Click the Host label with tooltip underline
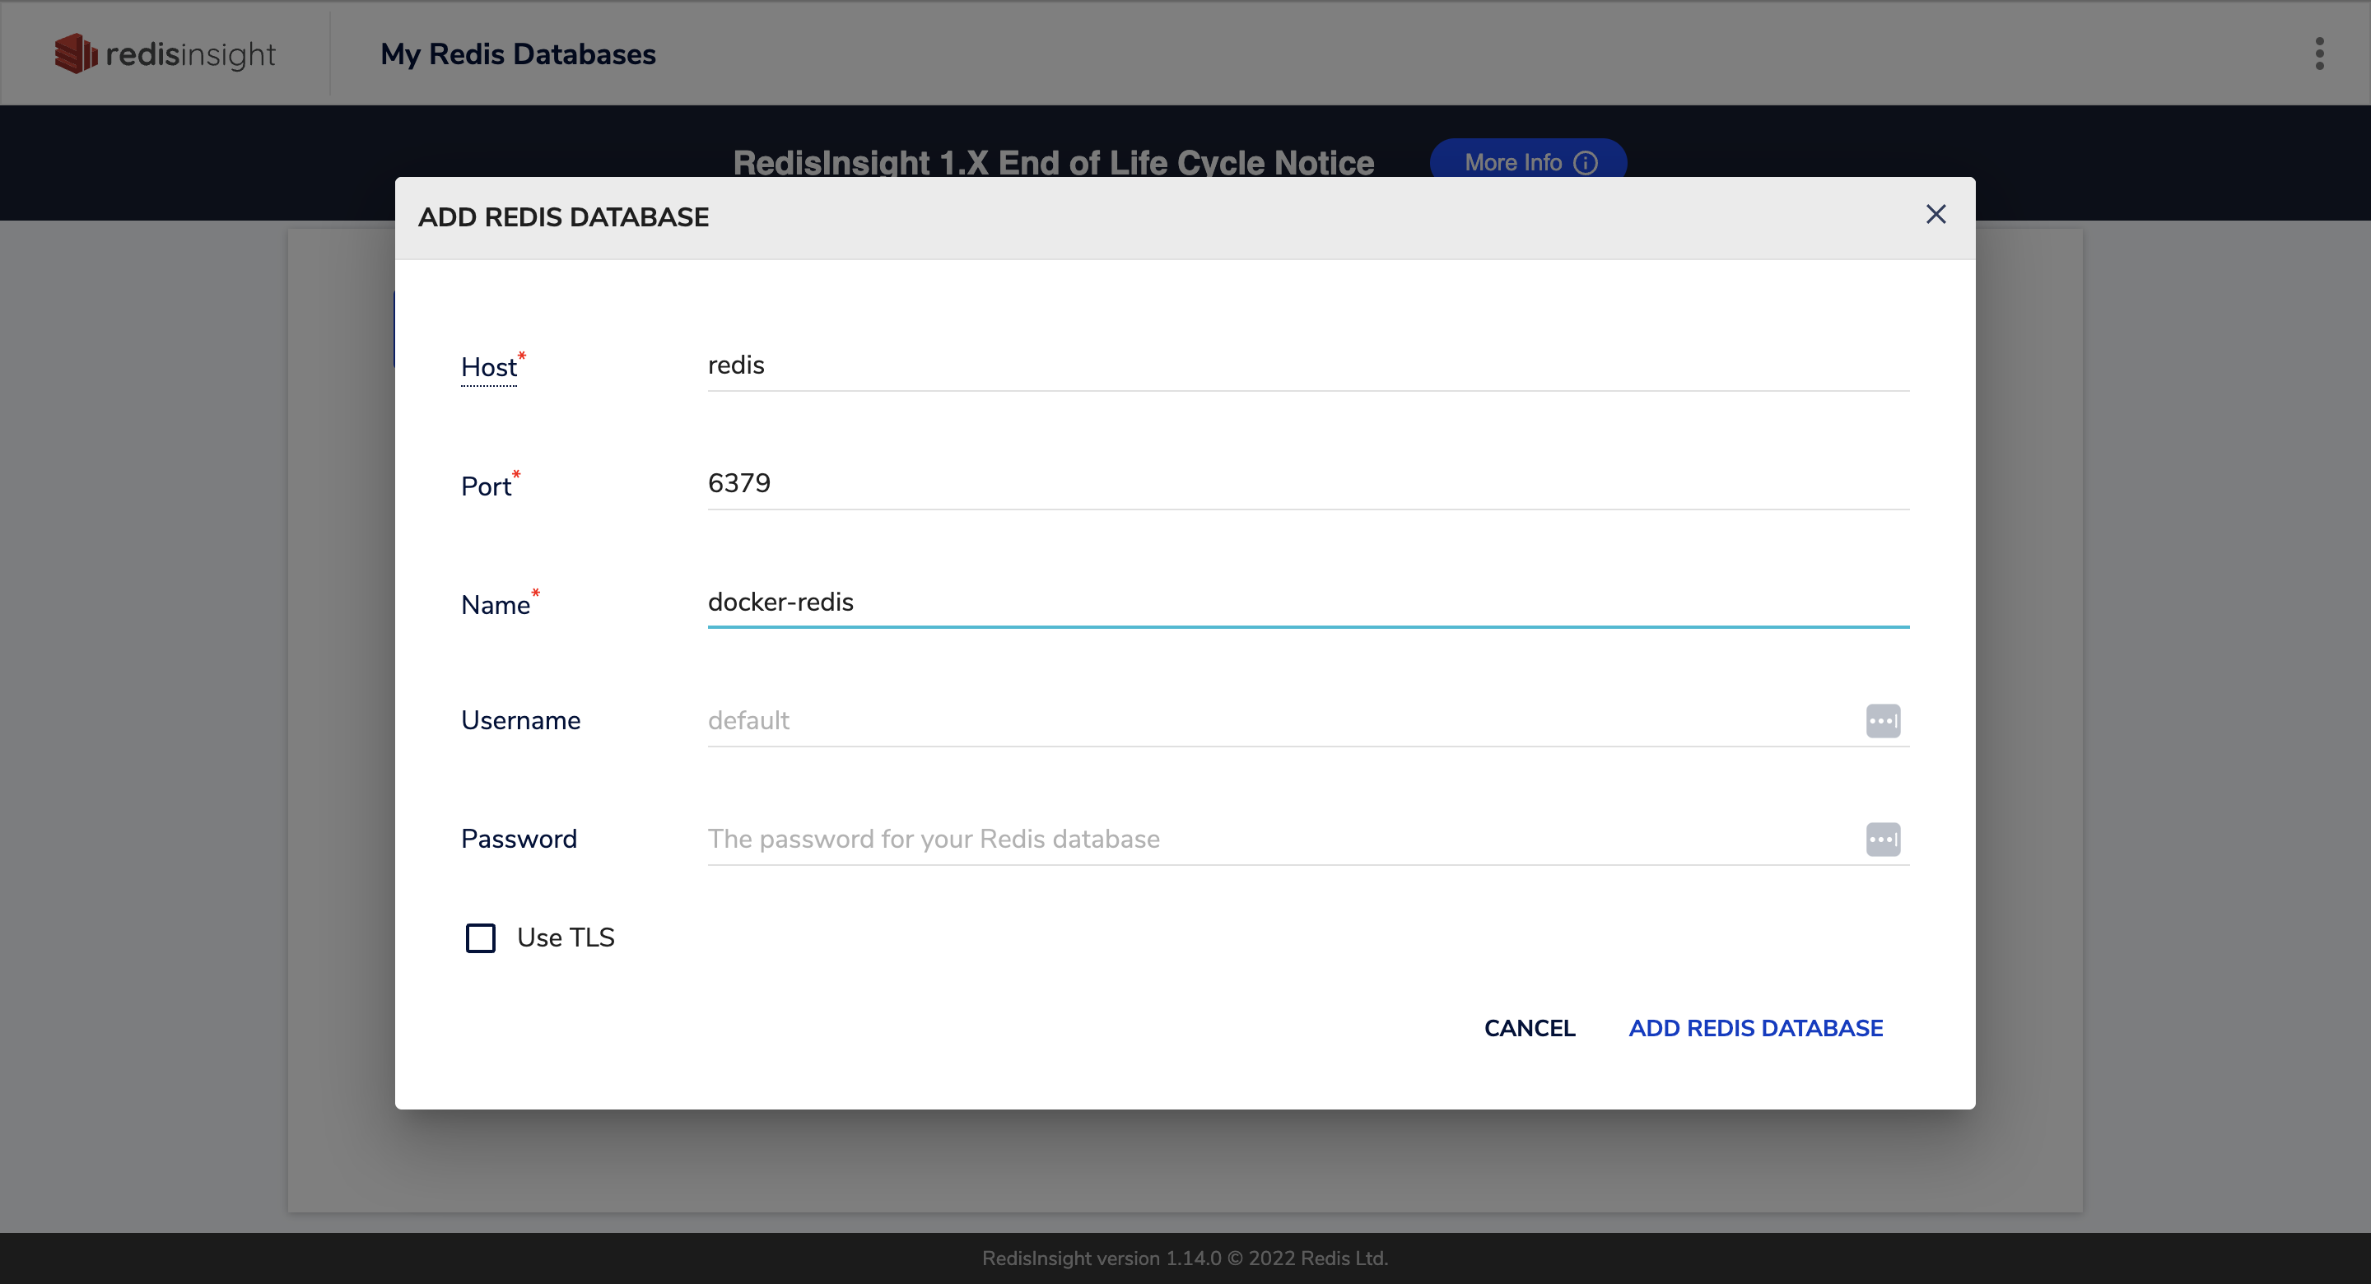The height and width of the screenshot is (1284, 2371). click(x=489, y=367)
